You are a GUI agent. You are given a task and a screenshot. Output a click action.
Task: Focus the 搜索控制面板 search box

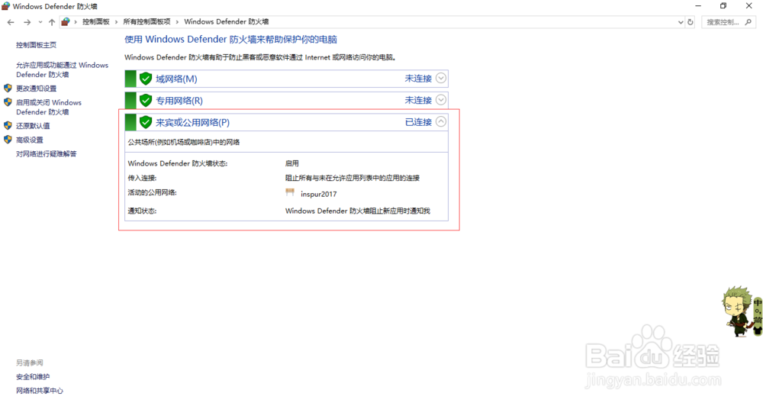point(729,22)
